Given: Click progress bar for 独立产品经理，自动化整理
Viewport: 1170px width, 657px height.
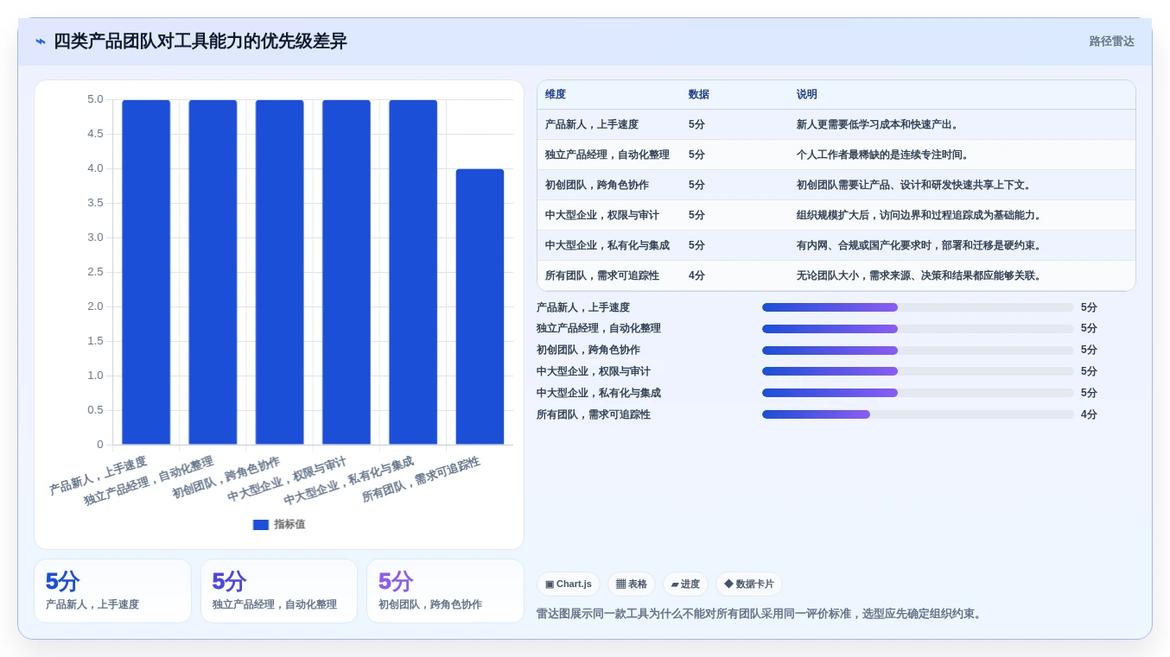Looking at the screenshot, I should [918, 329].
